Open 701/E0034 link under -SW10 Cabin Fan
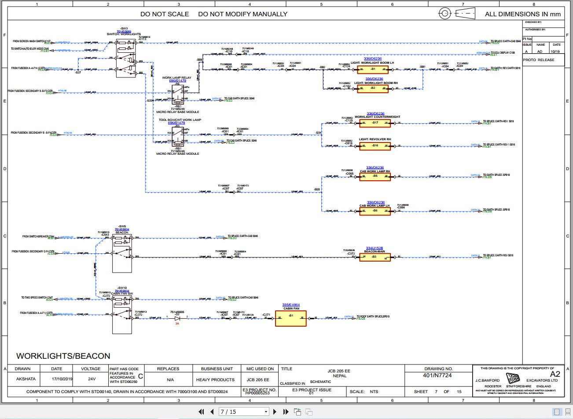Screen dimensions: 573x419 click(122, 291)
